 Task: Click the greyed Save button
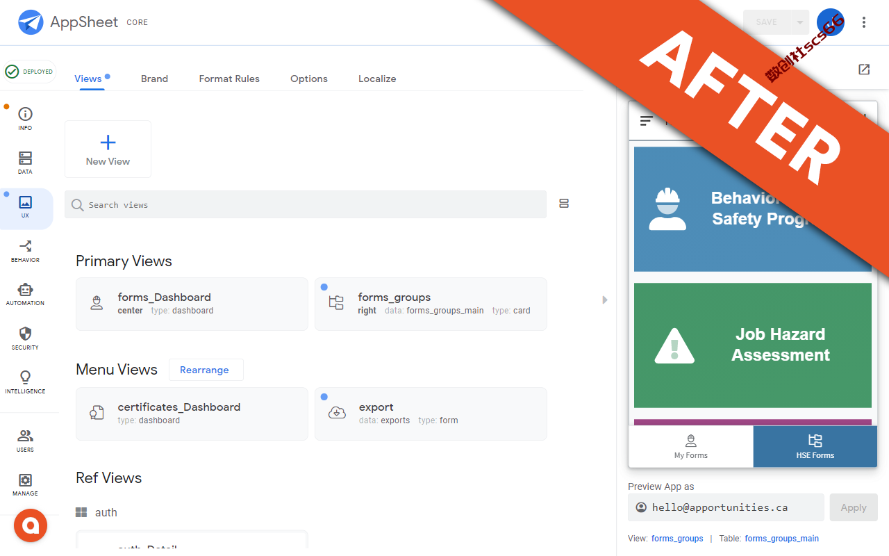[767, 22]
